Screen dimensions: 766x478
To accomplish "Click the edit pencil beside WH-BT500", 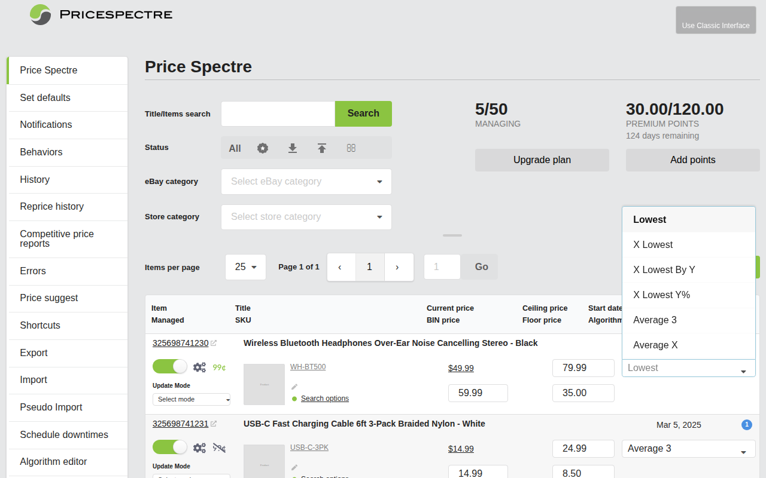I will 293,386.
